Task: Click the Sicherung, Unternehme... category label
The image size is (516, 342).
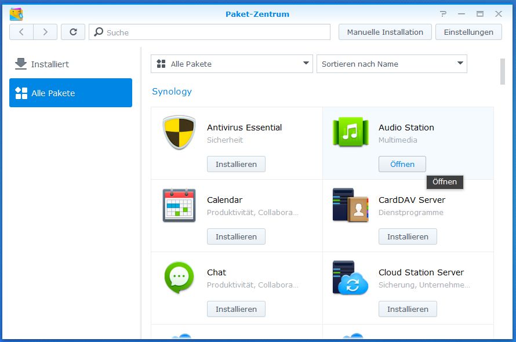Action: (x=424, y=285)
